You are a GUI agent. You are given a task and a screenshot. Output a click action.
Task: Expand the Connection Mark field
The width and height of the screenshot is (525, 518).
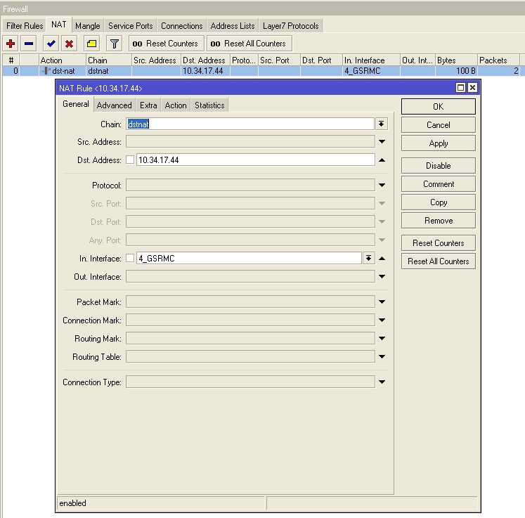coord(382,320)
